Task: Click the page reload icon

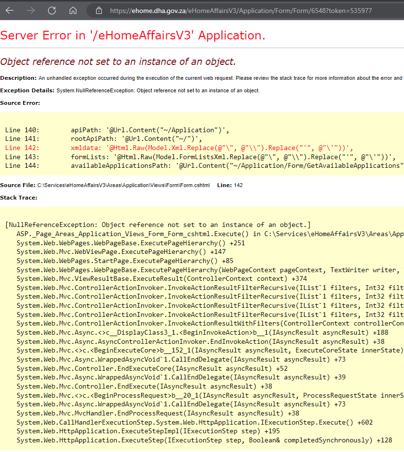Action: 51,11
